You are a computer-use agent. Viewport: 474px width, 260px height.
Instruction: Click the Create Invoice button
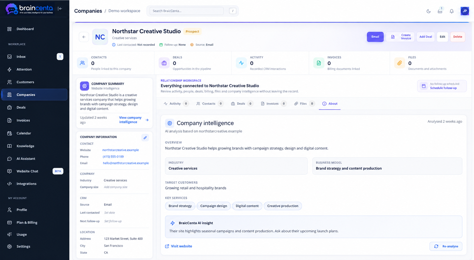400,37
